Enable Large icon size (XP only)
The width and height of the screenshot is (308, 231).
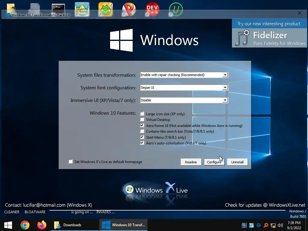[142, 114]
